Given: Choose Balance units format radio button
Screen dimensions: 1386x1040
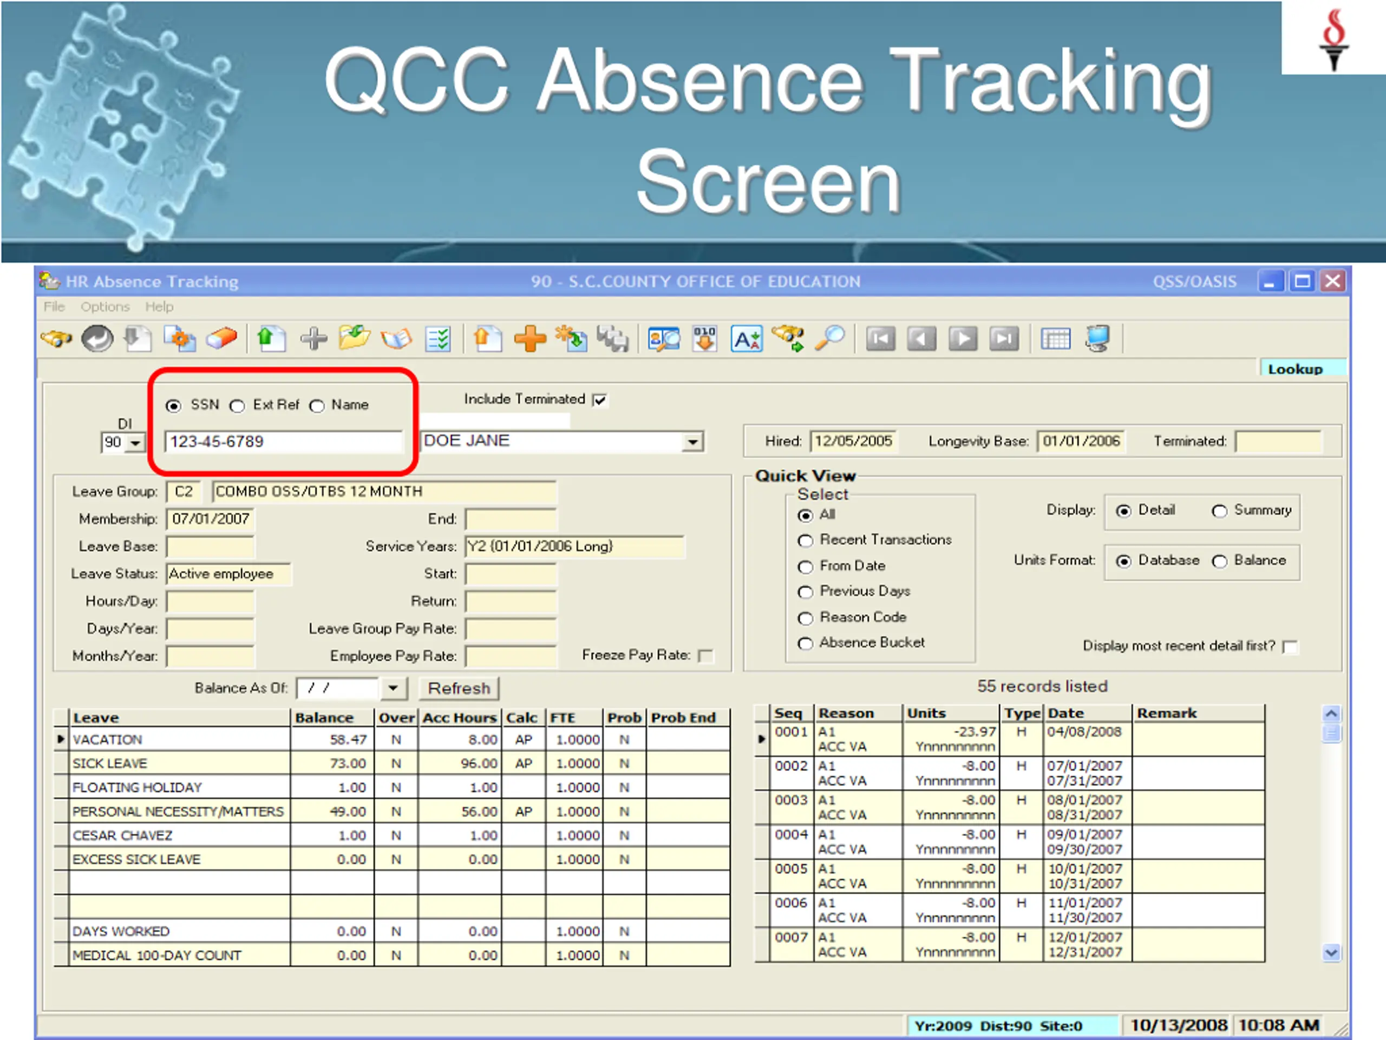Looking at the screenshot, I should pyautogui.click(x=1219, y=562).
